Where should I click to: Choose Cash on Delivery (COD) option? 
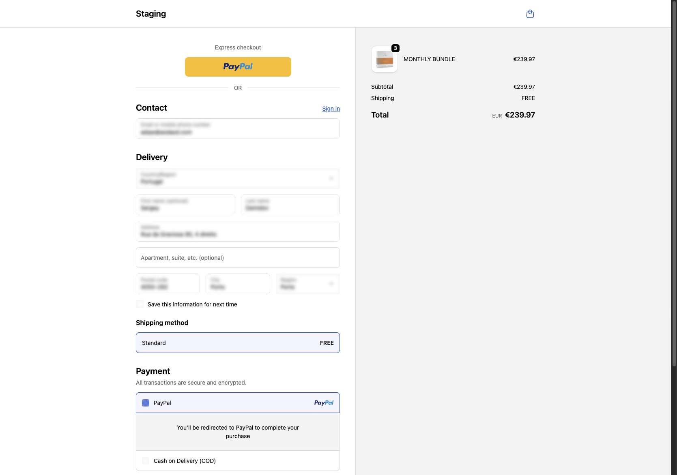[x=146, y=461]
